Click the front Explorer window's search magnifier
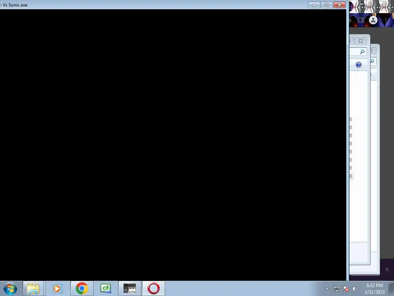This screenshot has height=296, width=394. tap(362, 52)
